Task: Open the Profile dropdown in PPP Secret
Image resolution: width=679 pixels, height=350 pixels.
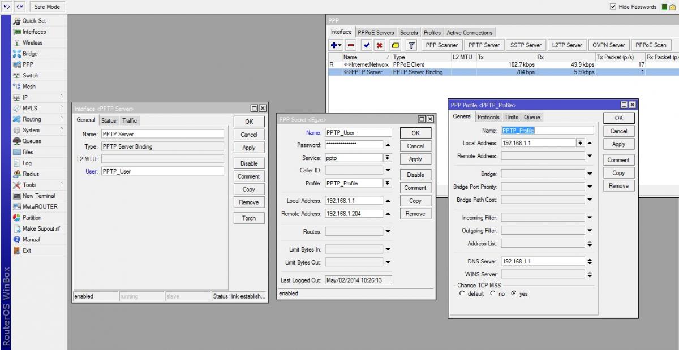Action: (x=388, y=183)
